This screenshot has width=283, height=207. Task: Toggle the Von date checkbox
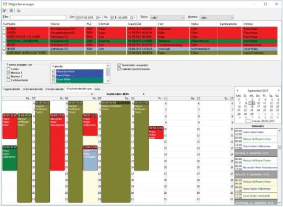[x=78, y=17]
